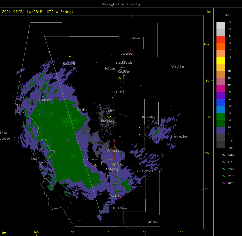The height and width of the screenshot is (236, 242).
Task: Click the yellow diamond marker near RockyMH
Action: click(x=70, y=57)
